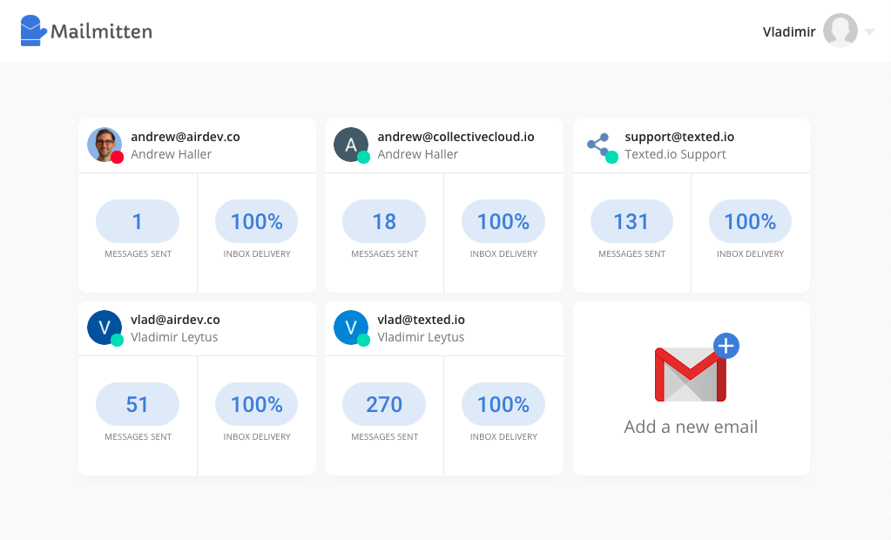Click 'Vladimir Leytus' under vlad@airdev.co
The image size is (891, 540).
(x=174, y=337)
